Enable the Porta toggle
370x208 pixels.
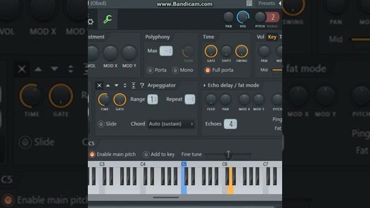[150, 70]
